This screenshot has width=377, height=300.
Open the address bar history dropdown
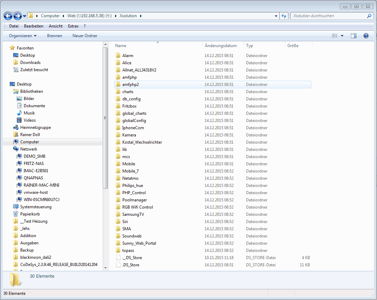pos(276,16)
